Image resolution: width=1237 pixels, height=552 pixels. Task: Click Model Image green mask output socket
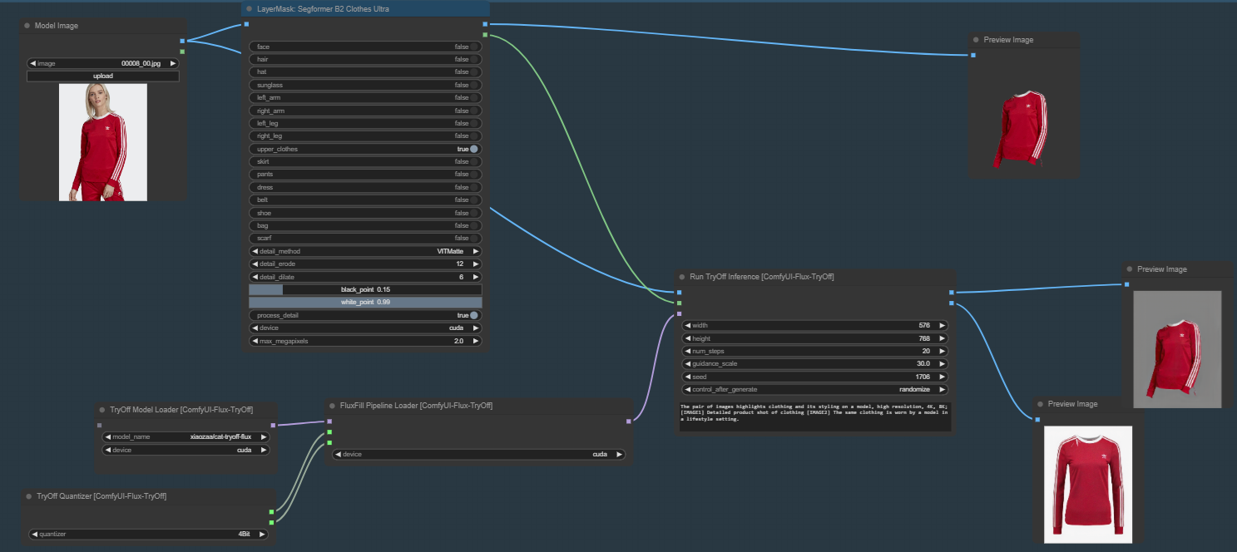click(182, 52)
